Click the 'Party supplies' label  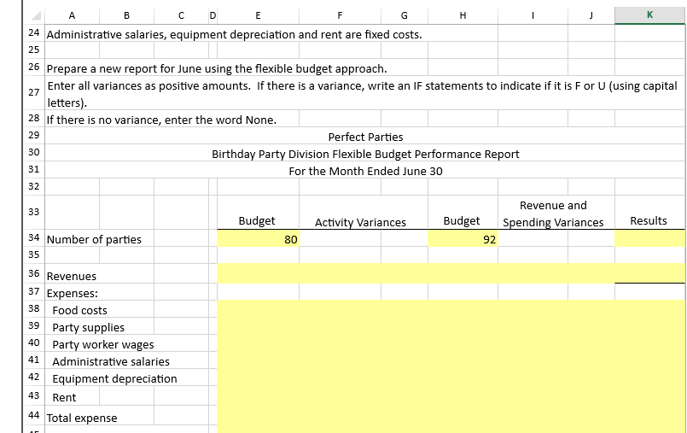tap(89, 327)
